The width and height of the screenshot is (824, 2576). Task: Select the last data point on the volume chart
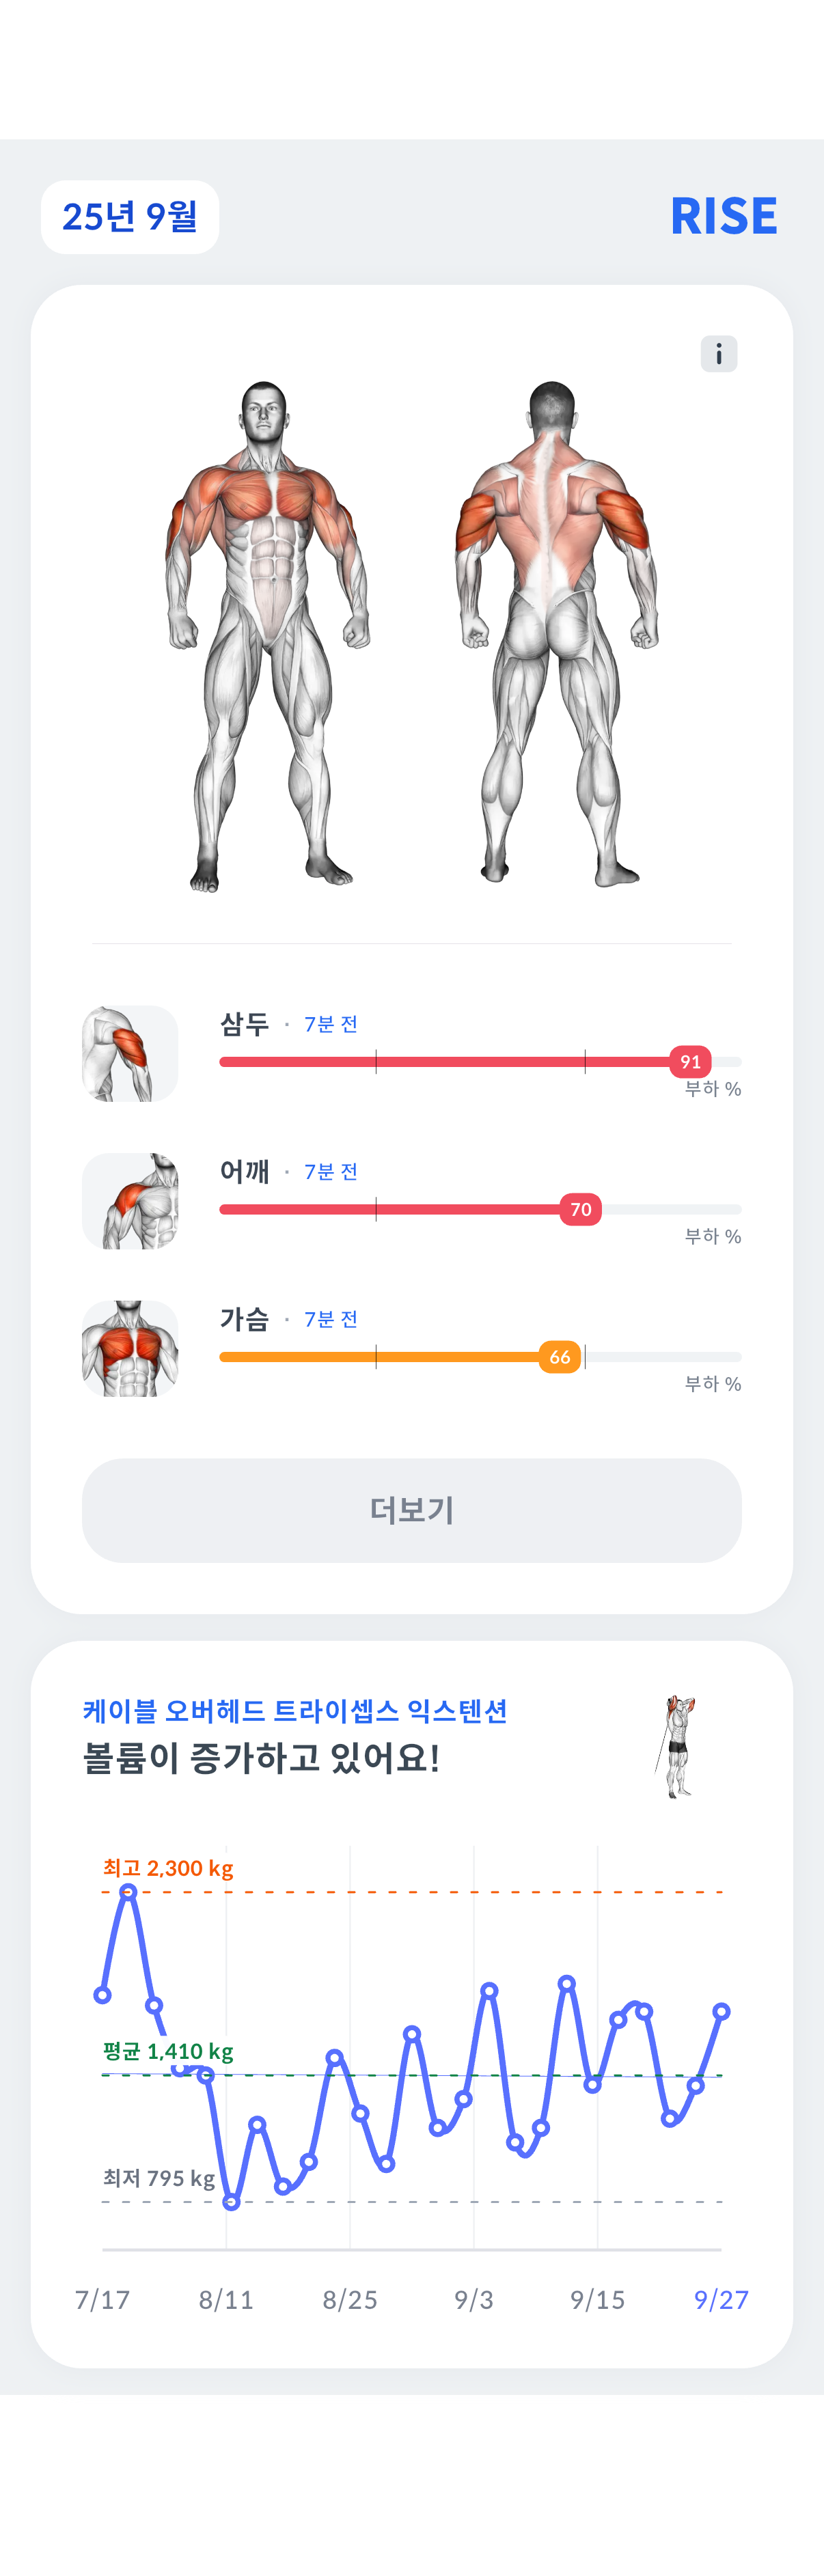coord(721,2011)
